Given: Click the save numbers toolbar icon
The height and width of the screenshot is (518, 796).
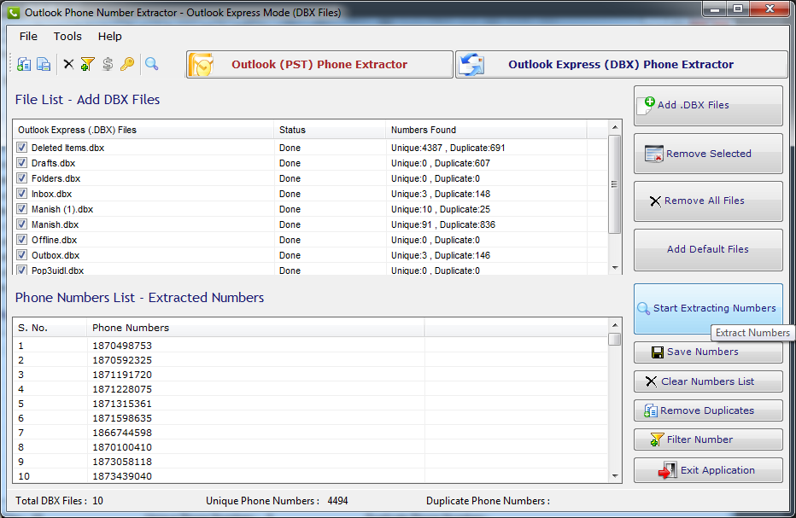Looking at the screenshot, I should pyautogui.click(x=44, y=64).
